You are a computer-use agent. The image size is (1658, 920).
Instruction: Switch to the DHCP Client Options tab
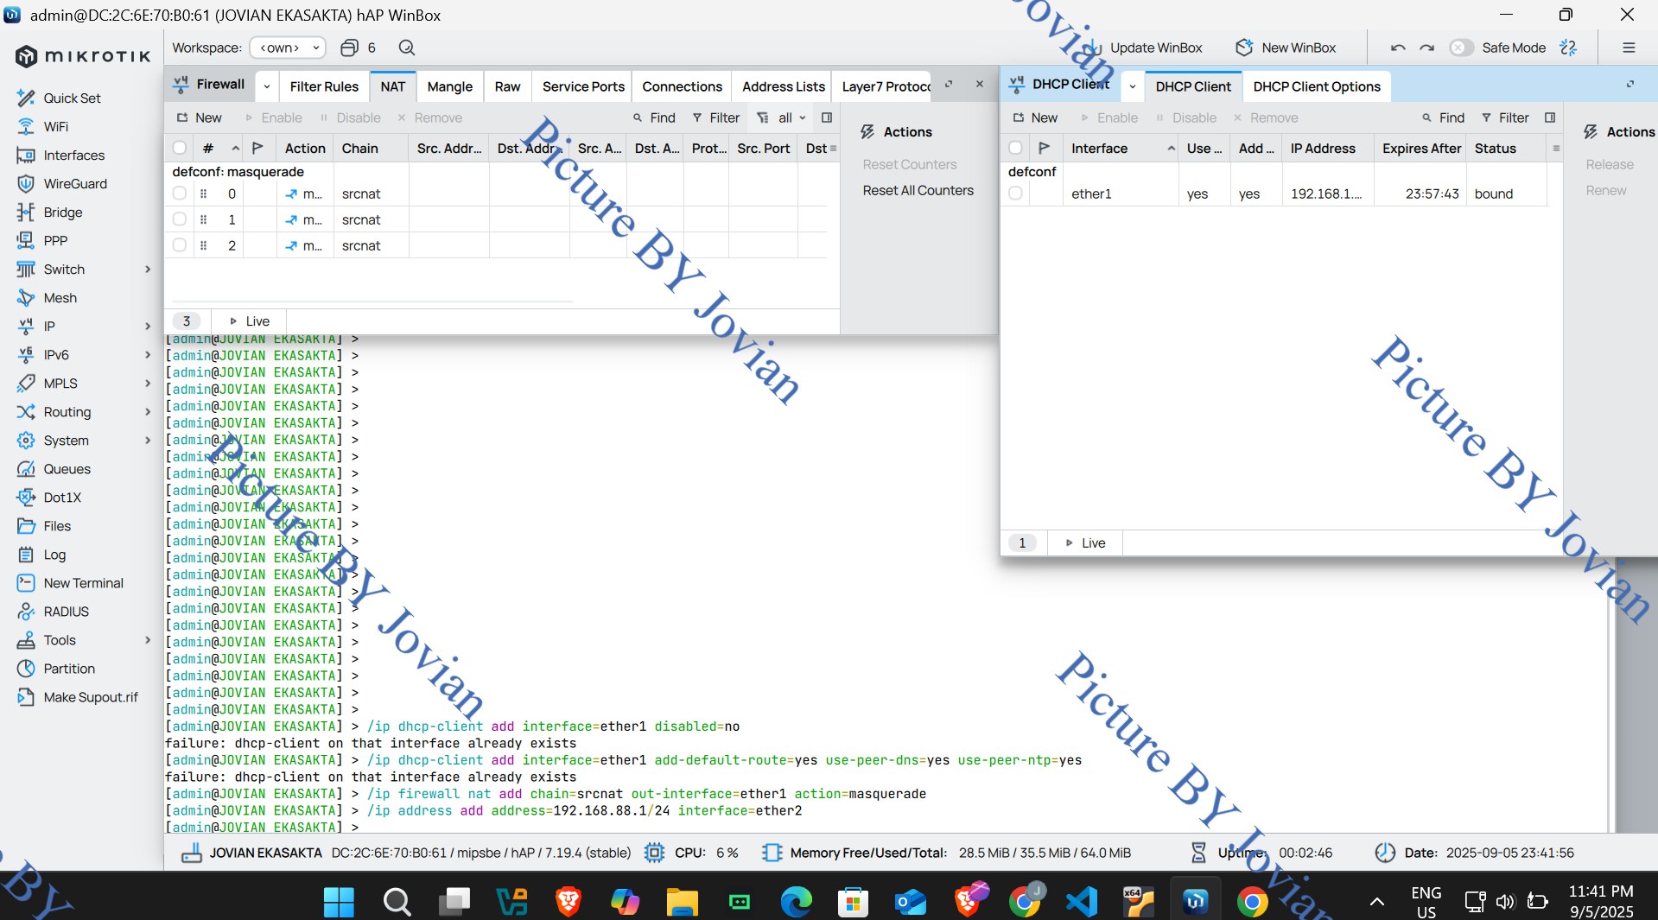point(1317,86)
